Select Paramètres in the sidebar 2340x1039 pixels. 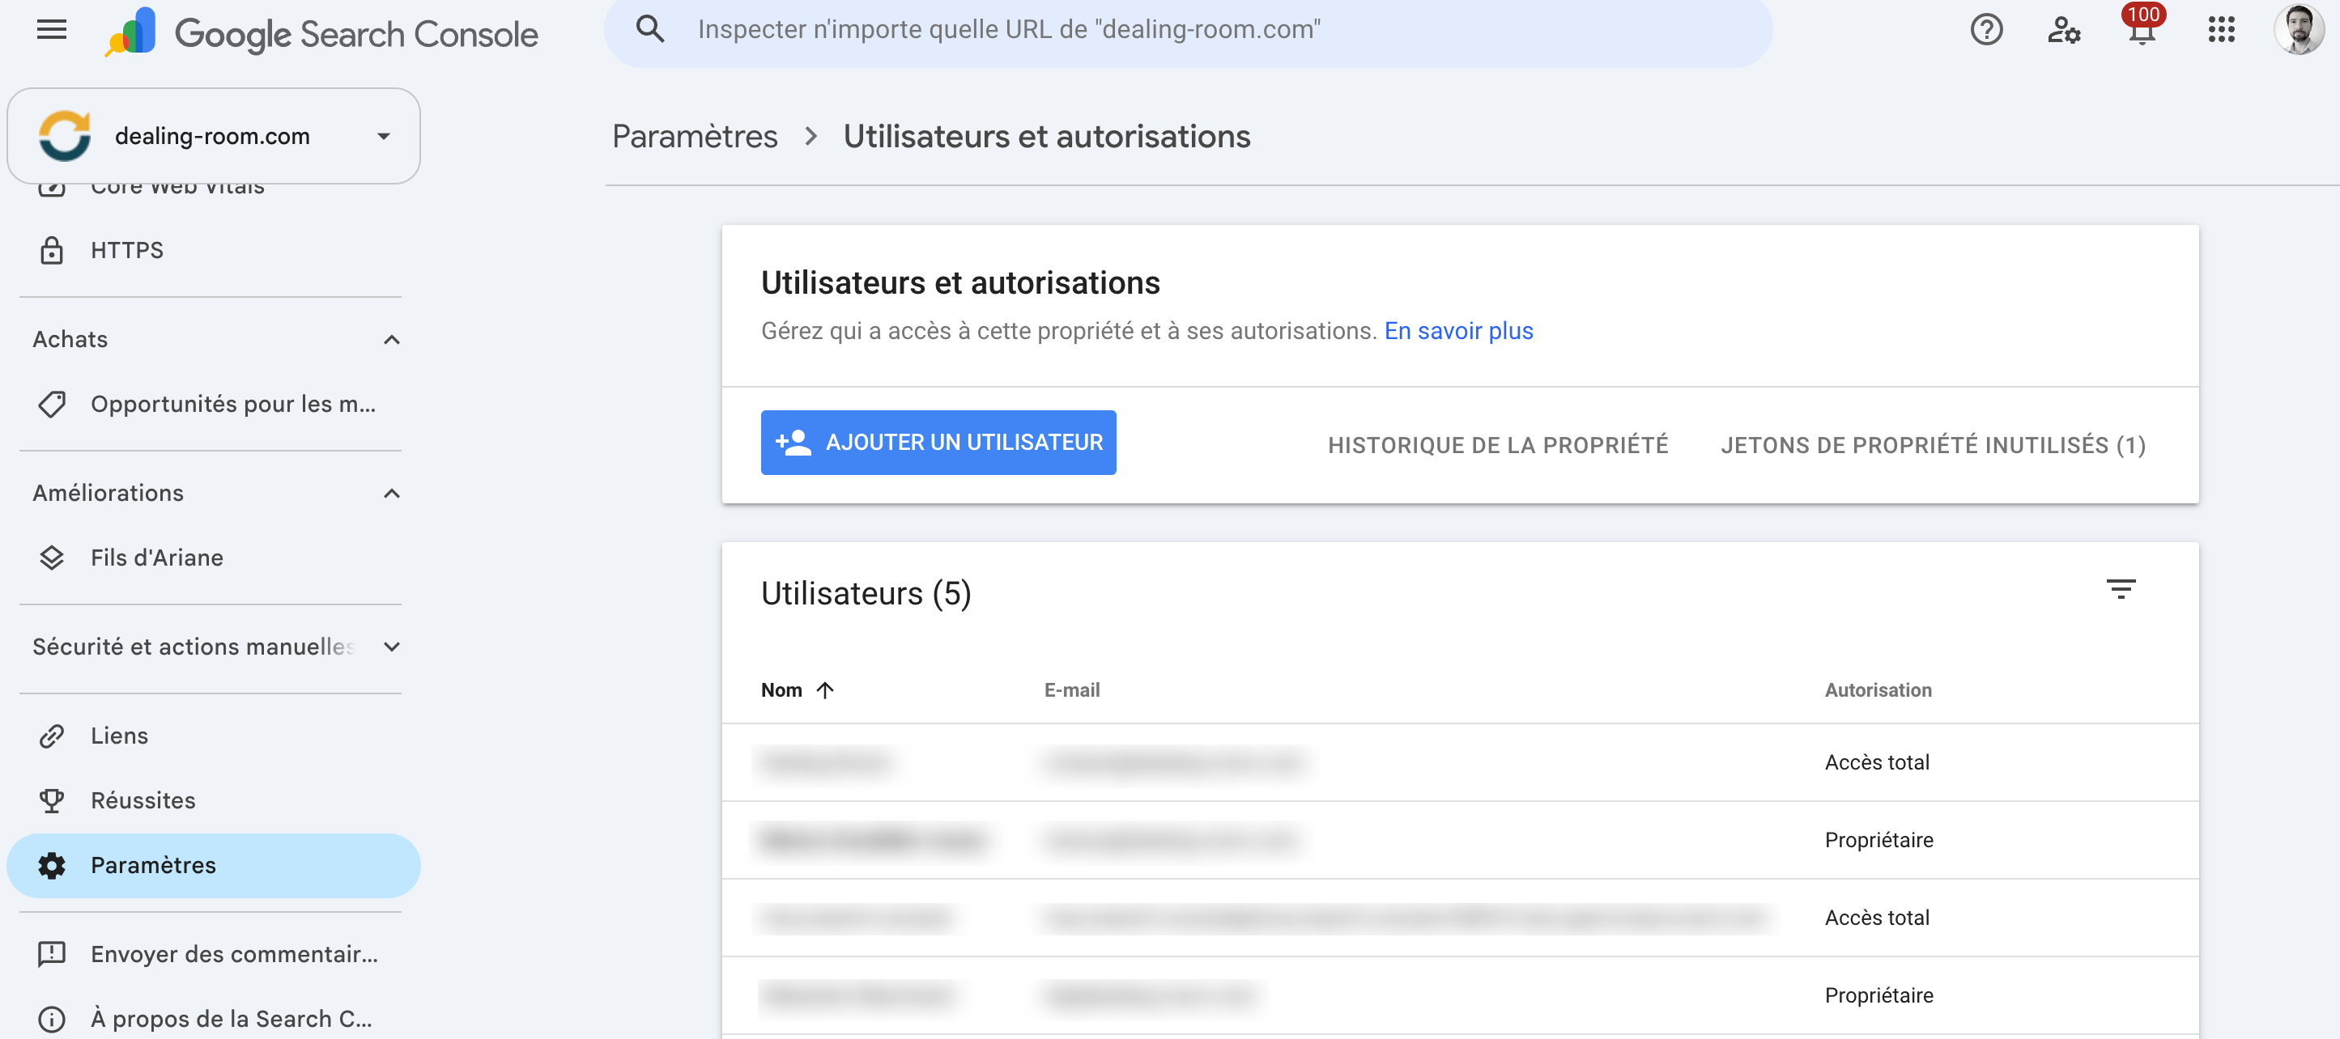214,866
